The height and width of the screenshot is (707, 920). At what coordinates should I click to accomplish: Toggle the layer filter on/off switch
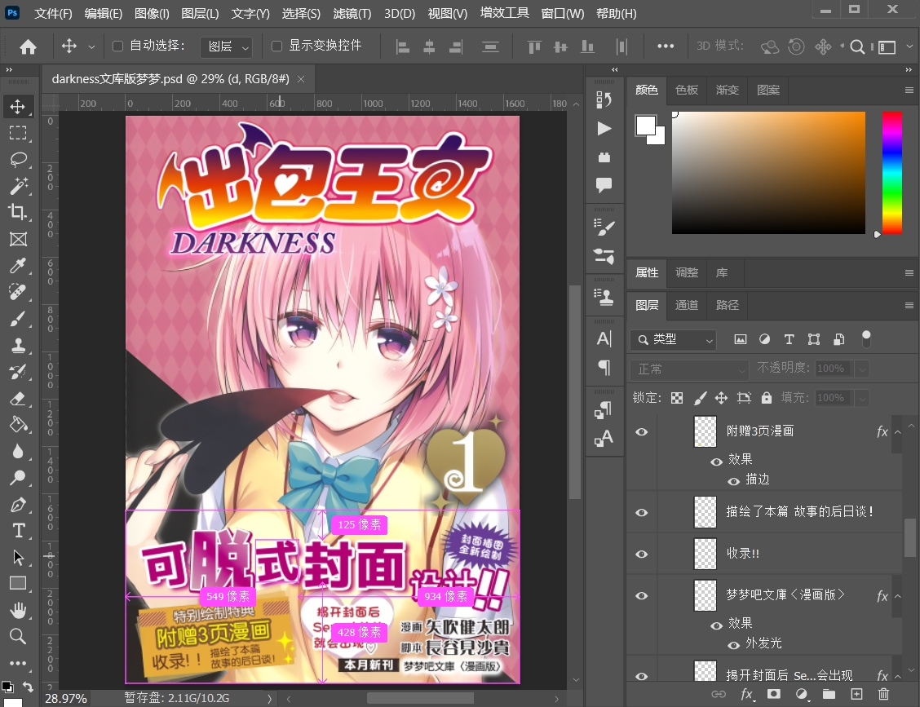[x=866, y=339]
